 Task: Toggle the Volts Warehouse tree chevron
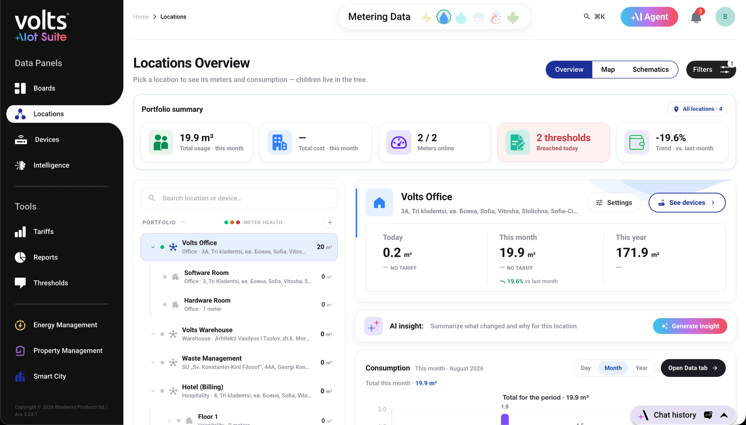[153, 334]
